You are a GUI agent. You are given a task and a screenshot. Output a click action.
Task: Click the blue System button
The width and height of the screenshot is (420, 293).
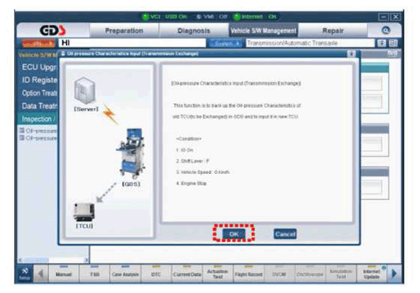pos(226,43)
